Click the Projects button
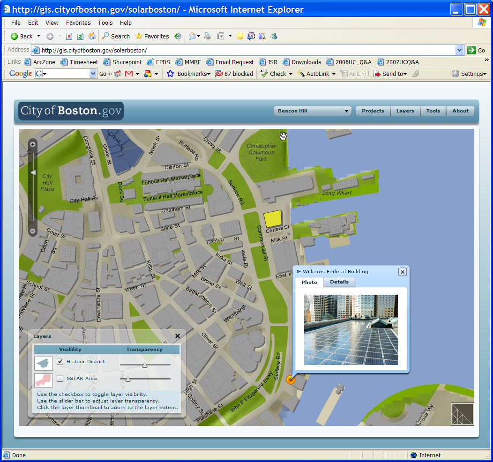 click(x=373, y=111)
